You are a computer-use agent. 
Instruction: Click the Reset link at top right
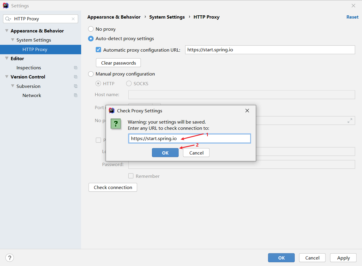pos(352,17)
